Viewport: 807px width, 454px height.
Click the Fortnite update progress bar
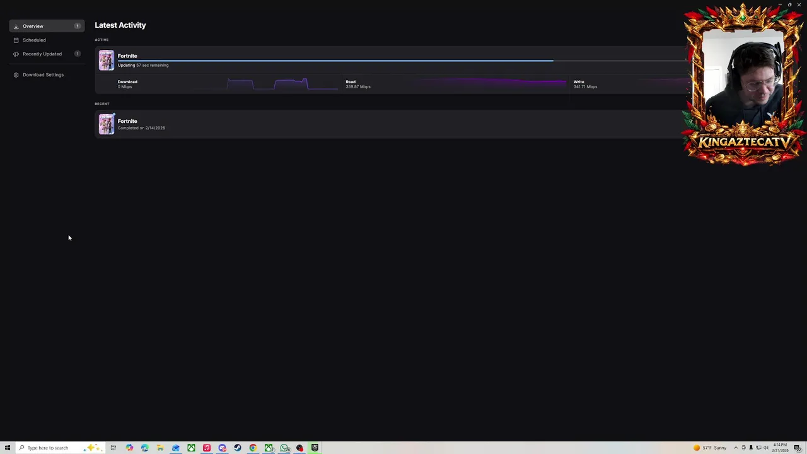402,61
